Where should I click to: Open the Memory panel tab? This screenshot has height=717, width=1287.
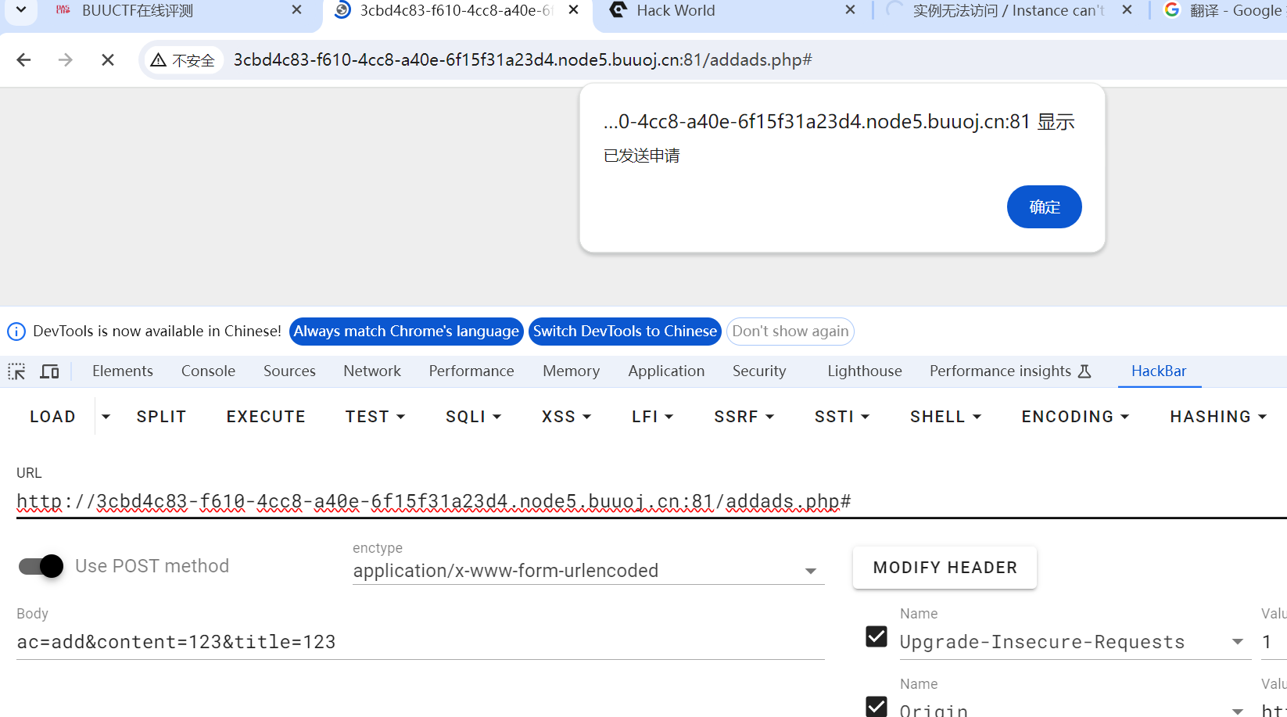[x=572, y=371]
